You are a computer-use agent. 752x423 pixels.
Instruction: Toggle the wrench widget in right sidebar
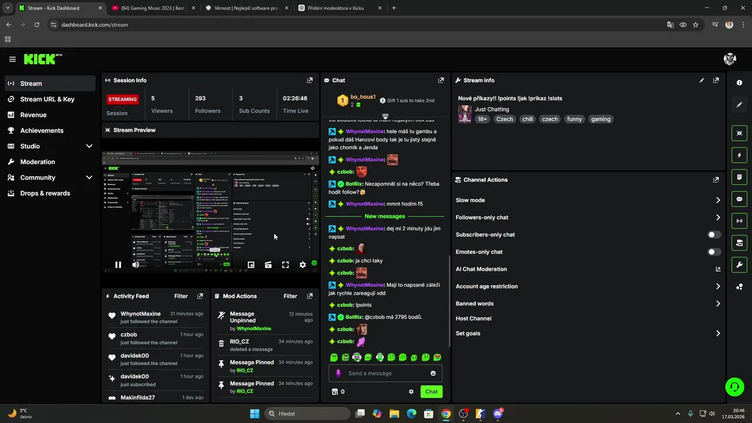coord(740,264)
